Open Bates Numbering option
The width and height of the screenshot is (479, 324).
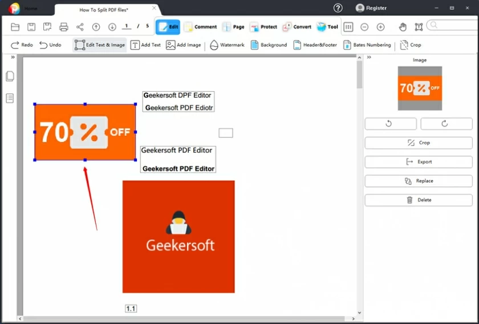367,45
